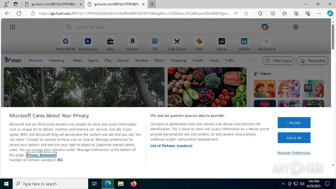Change the Feed layout
This screenshot has width=336, height=189.
pos(279,61)
